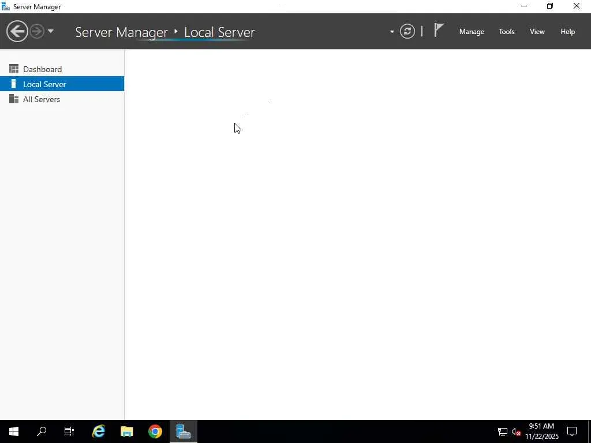Click the network tray icon
591x443 pixels.
503,431
